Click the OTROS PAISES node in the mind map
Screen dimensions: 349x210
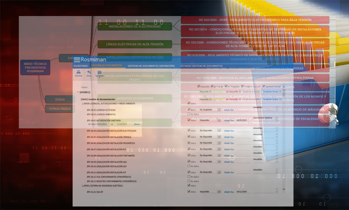pos(60,109)
